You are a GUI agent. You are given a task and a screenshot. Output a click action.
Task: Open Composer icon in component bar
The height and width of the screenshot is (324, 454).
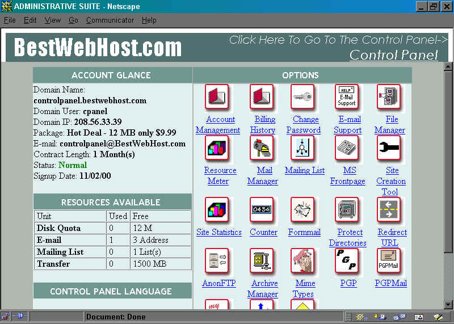coord(438,317)
